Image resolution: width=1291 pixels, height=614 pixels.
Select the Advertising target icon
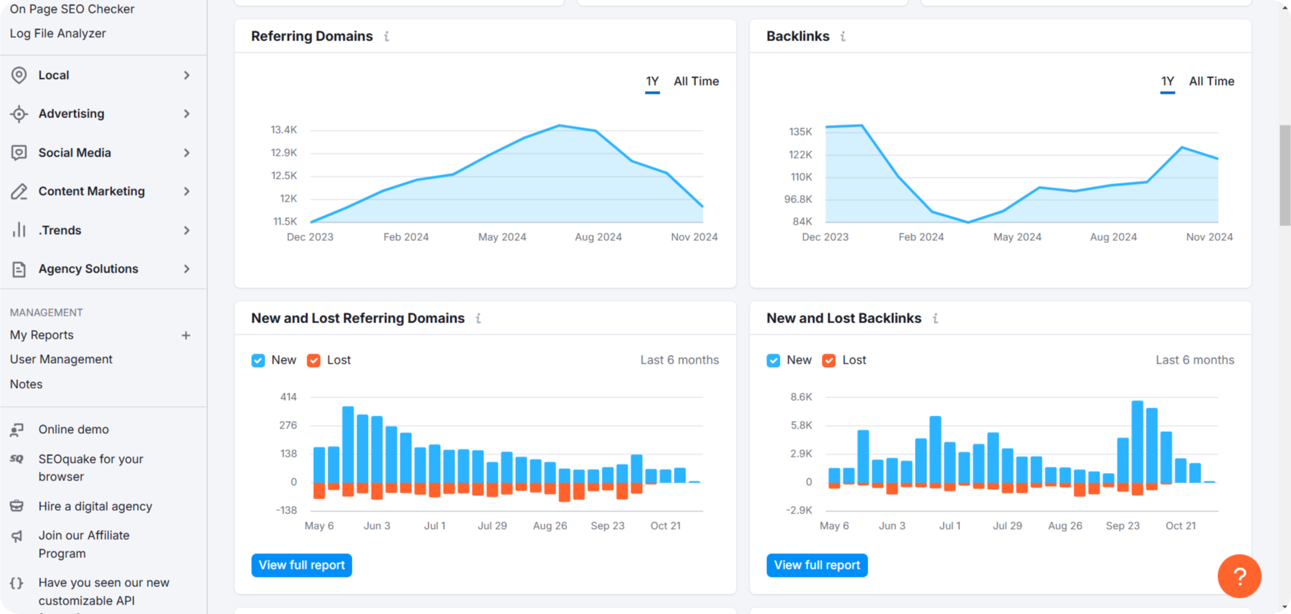pos(20,113)
